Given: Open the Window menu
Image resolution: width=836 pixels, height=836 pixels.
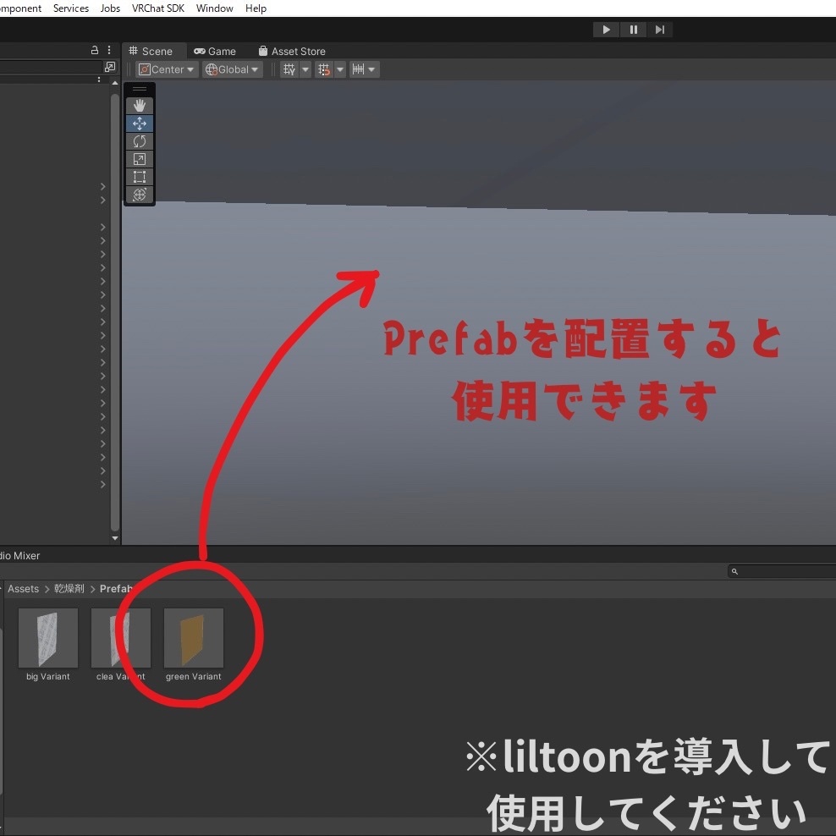Looking at the screenshot, I should tap(215, 8).
